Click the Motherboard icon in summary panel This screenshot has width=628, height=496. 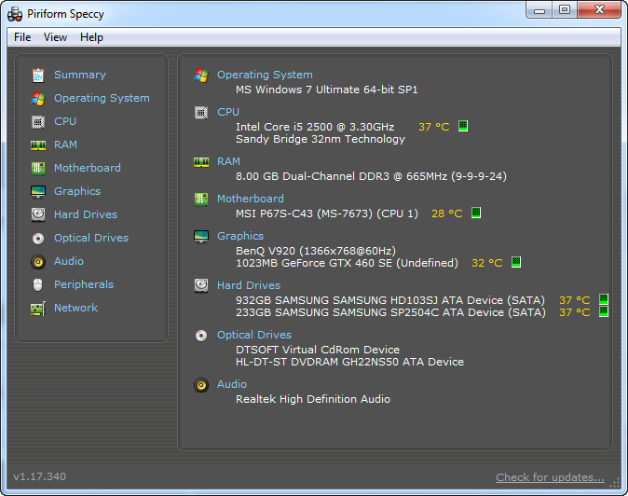(201, 200)
